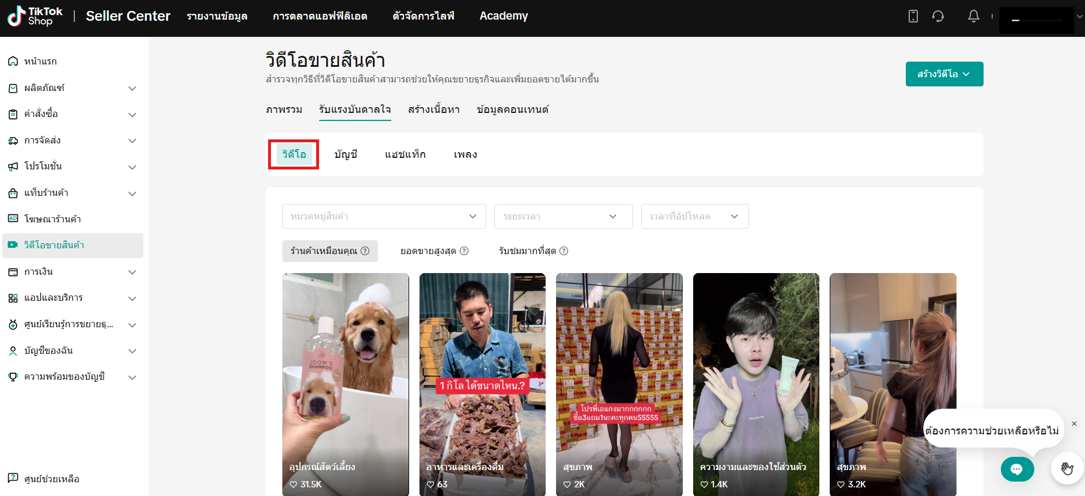
Task: Click the โฆษณาร้านค้า AD icon
Action: tap(13, 219)
